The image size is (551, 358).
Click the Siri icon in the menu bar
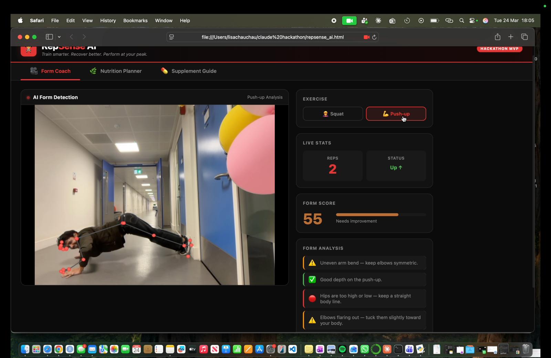[486, 21]
